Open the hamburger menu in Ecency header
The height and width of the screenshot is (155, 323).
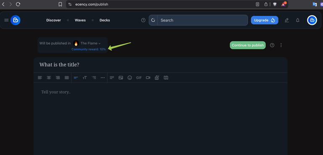click(x=6, y=20)
